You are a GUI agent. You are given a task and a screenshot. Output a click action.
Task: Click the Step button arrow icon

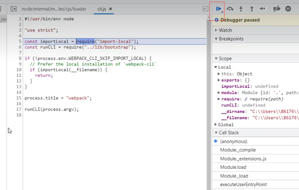click(262, 9)
